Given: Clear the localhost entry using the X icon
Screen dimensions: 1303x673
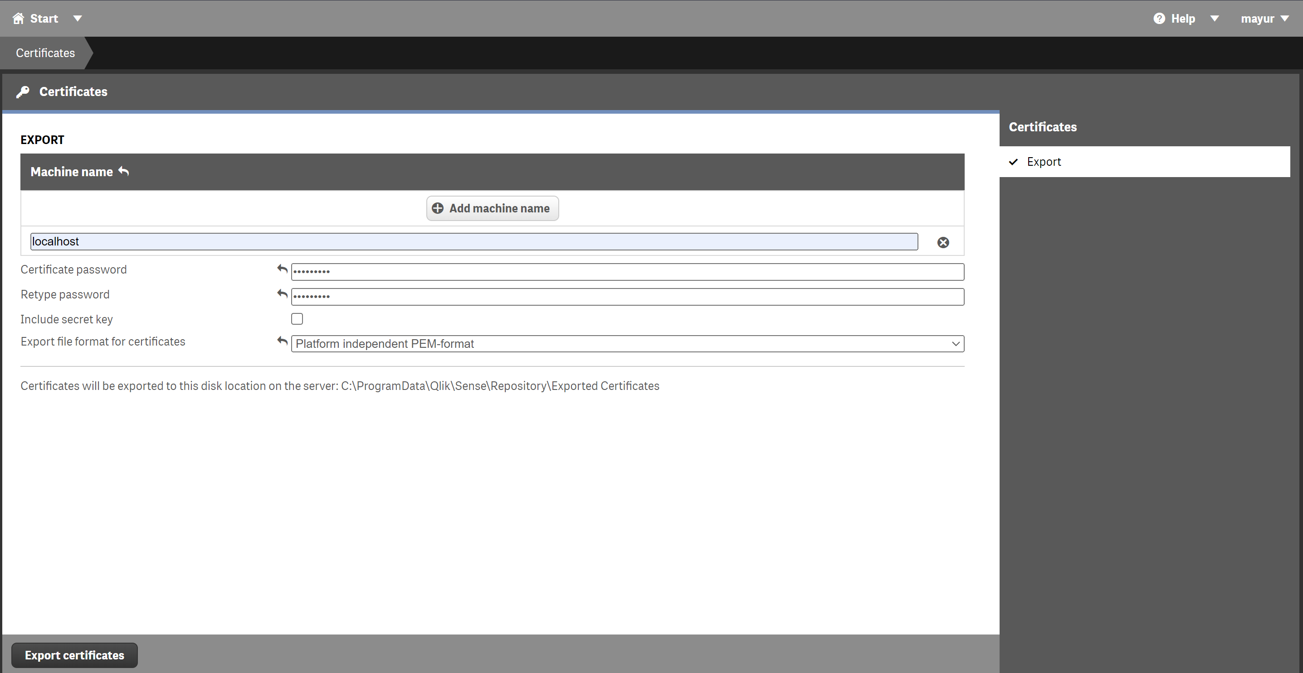Looking at the screenshot, I should click(x=943, y=242).
